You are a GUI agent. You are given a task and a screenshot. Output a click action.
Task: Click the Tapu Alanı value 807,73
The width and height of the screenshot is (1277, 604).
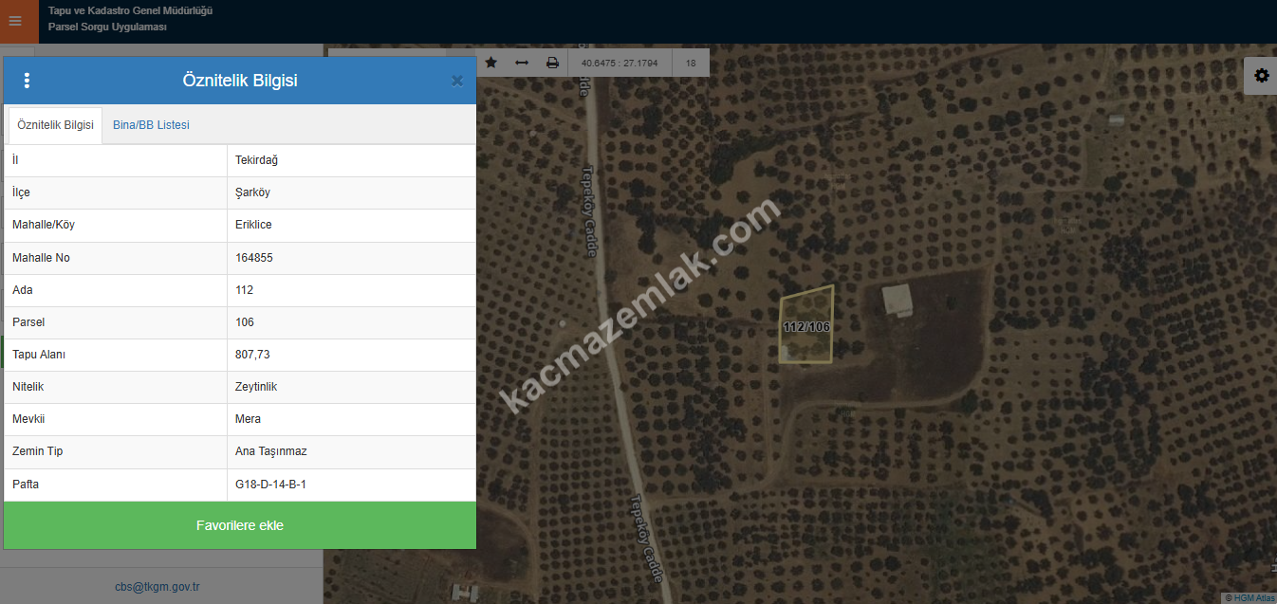251,355
